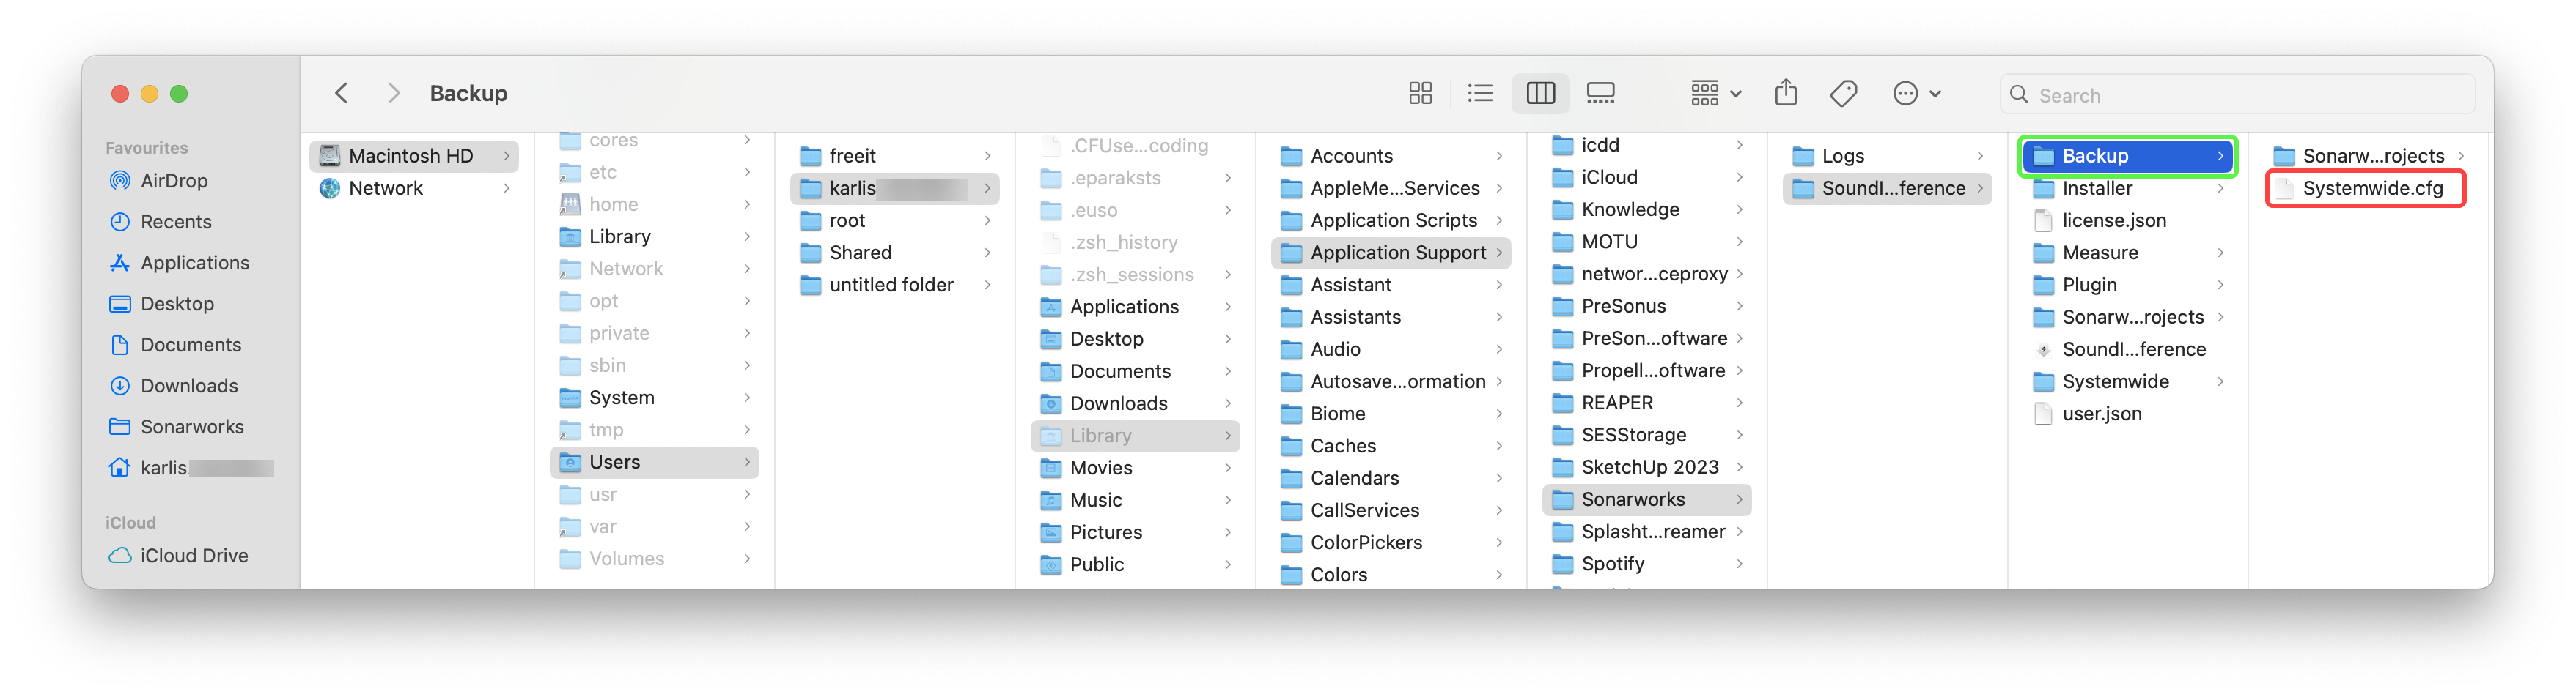The width and height of the screenshot is (2576, 697).
Task: Go back with the left chevron
Action: pyautogui.click(x=342, y=94)
